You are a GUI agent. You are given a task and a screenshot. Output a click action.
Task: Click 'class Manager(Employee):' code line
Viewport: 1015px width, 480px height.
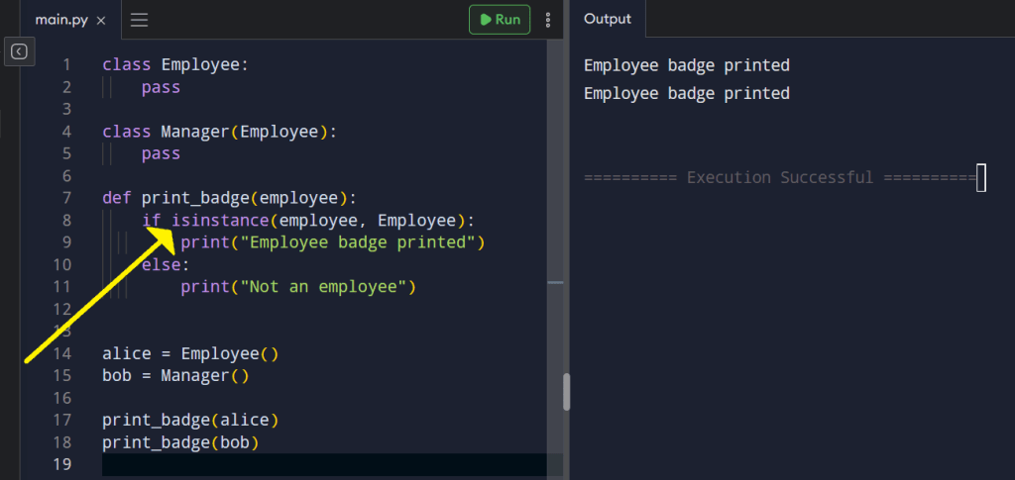tap(220, 132)
